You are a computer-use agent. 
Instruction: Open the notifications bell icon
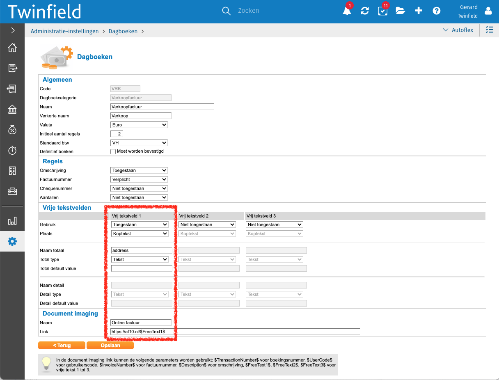[347, 11]
